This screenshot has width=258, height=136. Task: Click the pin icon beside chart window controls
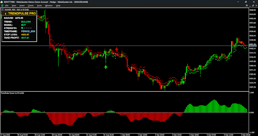tap(247, 6)
